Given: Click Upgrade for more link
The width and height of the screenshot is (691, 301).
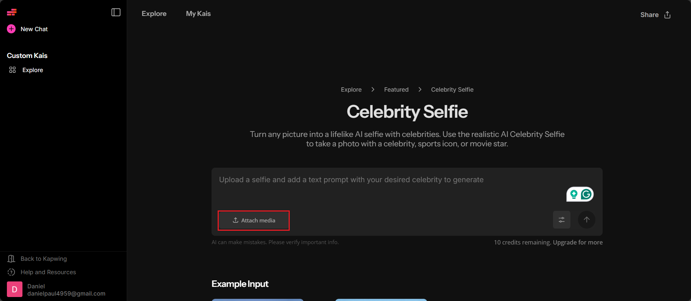Looking at the screenshot, I should (x=578, y=242).
